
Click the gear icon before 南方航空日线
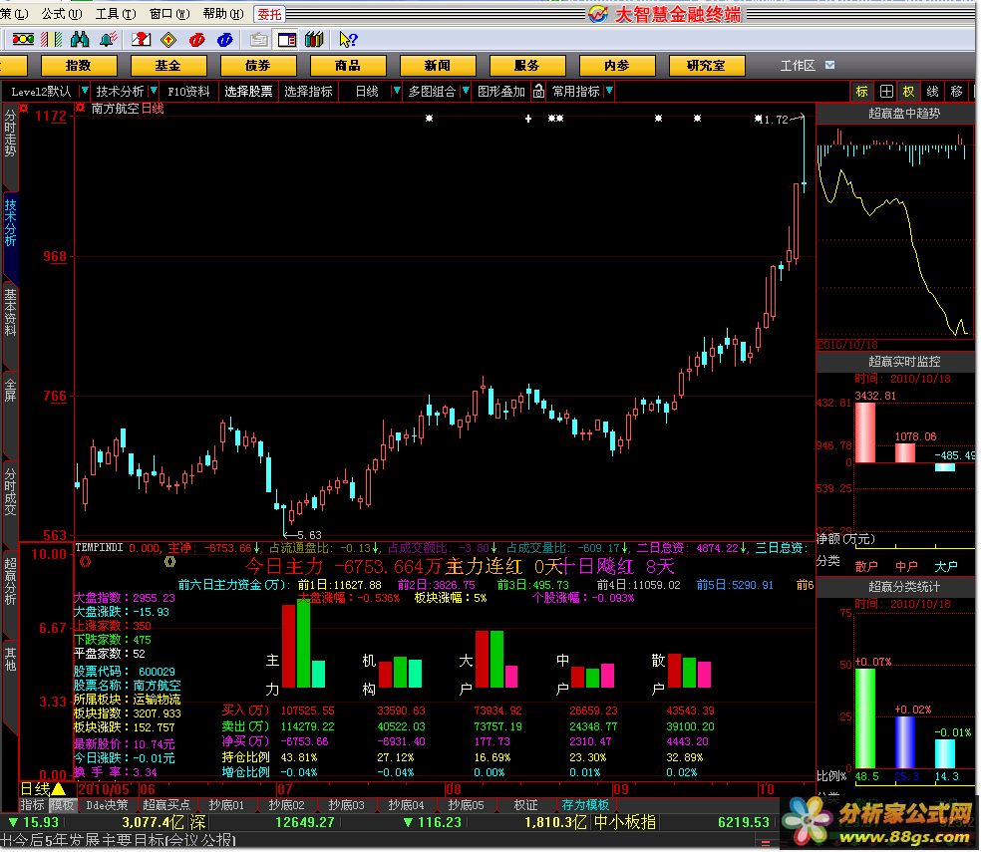click(x=80, y=108)
